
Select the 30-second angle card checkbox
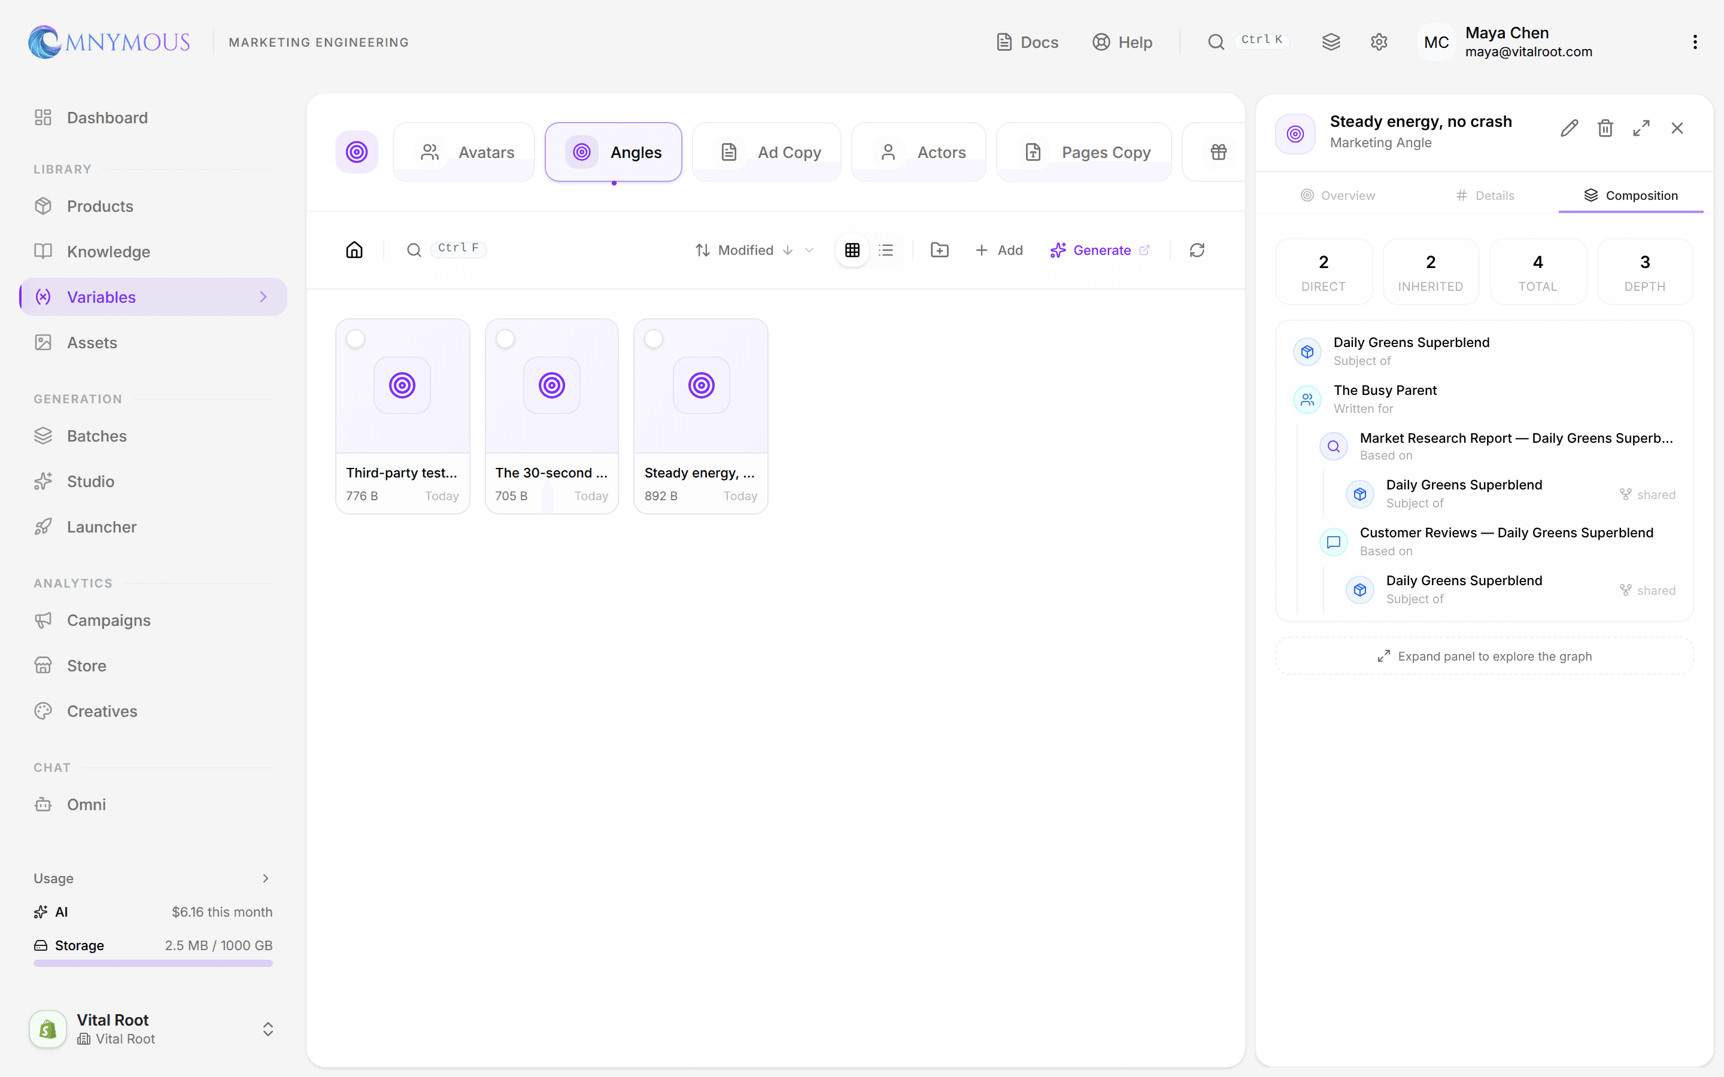tap(505, 339)
